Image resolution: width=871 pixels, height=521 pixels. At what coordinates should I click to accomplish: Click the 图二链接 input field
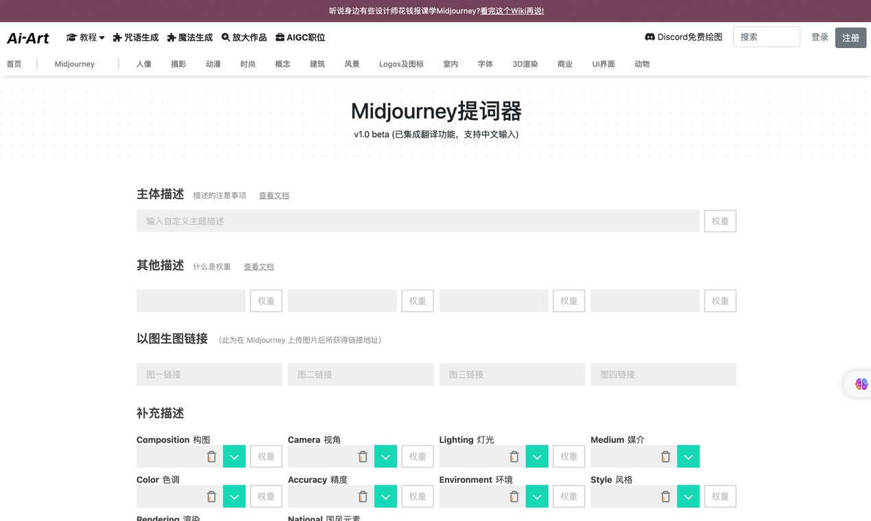click(x=361, y=374)
